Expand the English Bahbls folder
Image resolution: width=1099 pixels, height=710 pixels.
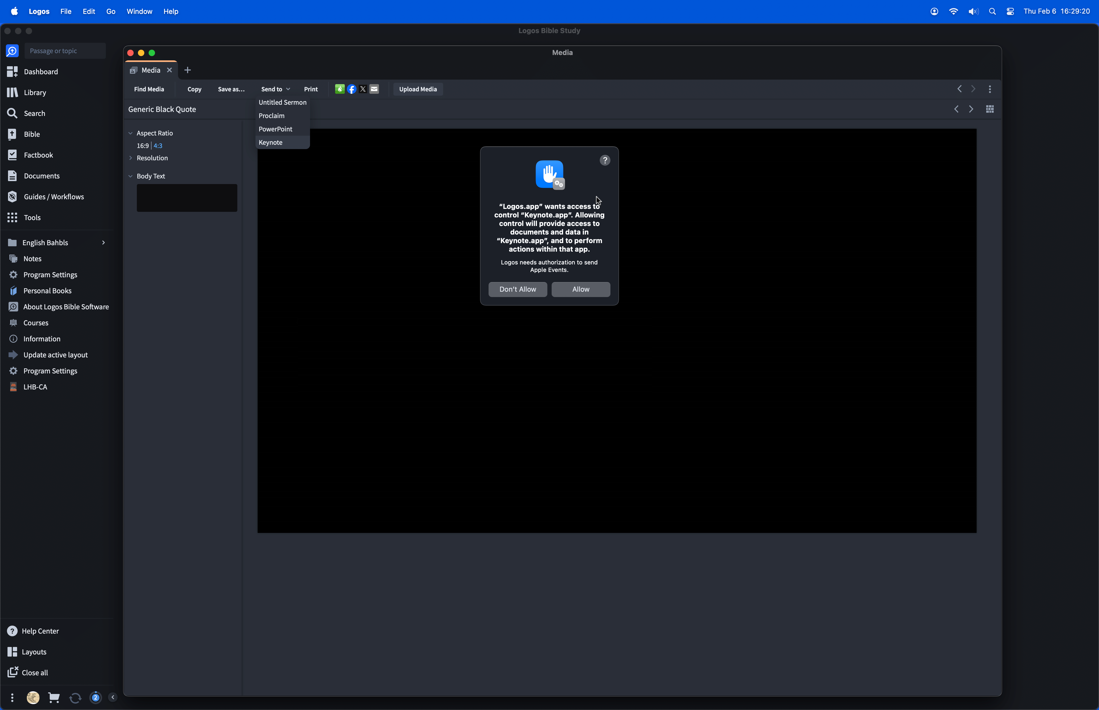[x=103, y=243]
